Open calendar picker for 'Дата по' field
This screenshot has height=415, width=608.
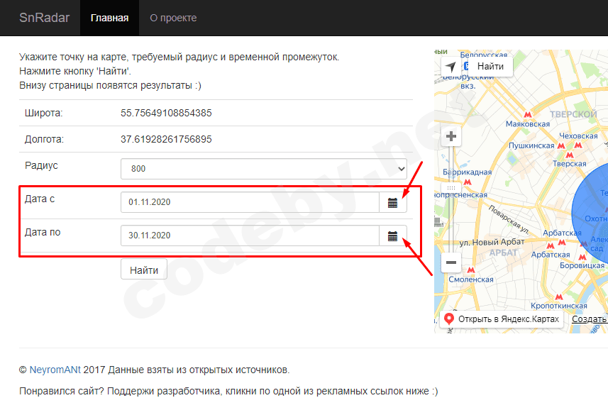point(393,236)
